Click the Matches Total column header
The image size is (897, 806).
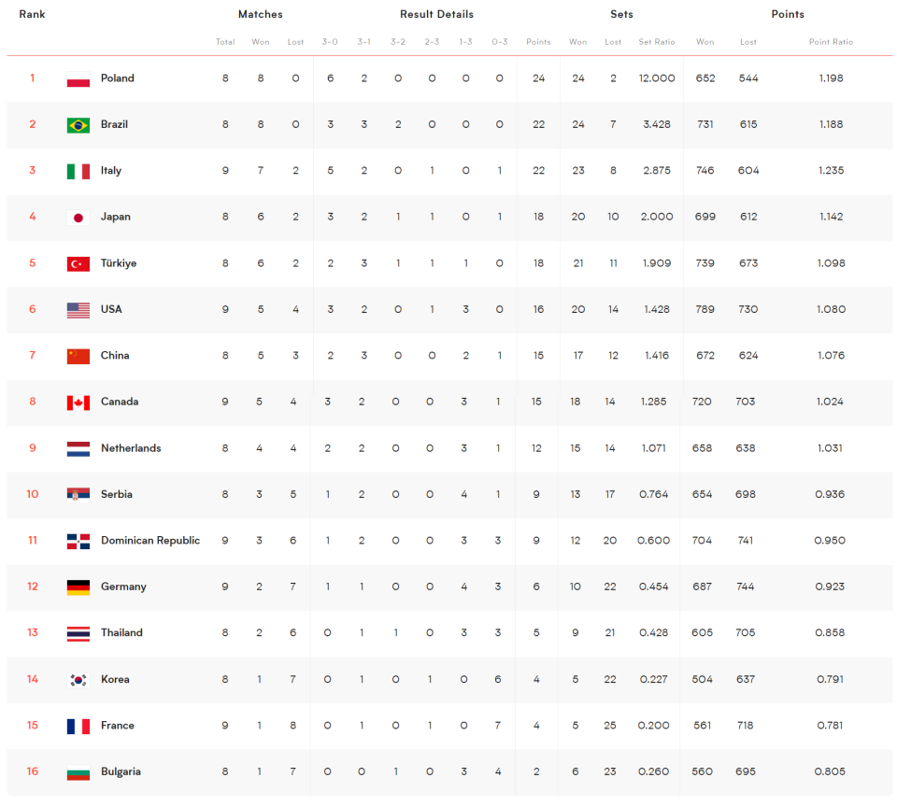[225, 42]
